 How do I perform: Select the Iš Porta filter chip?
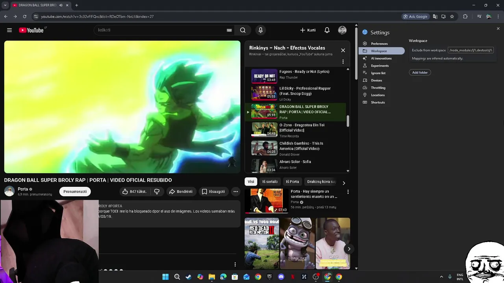click(x=292, y=182)
